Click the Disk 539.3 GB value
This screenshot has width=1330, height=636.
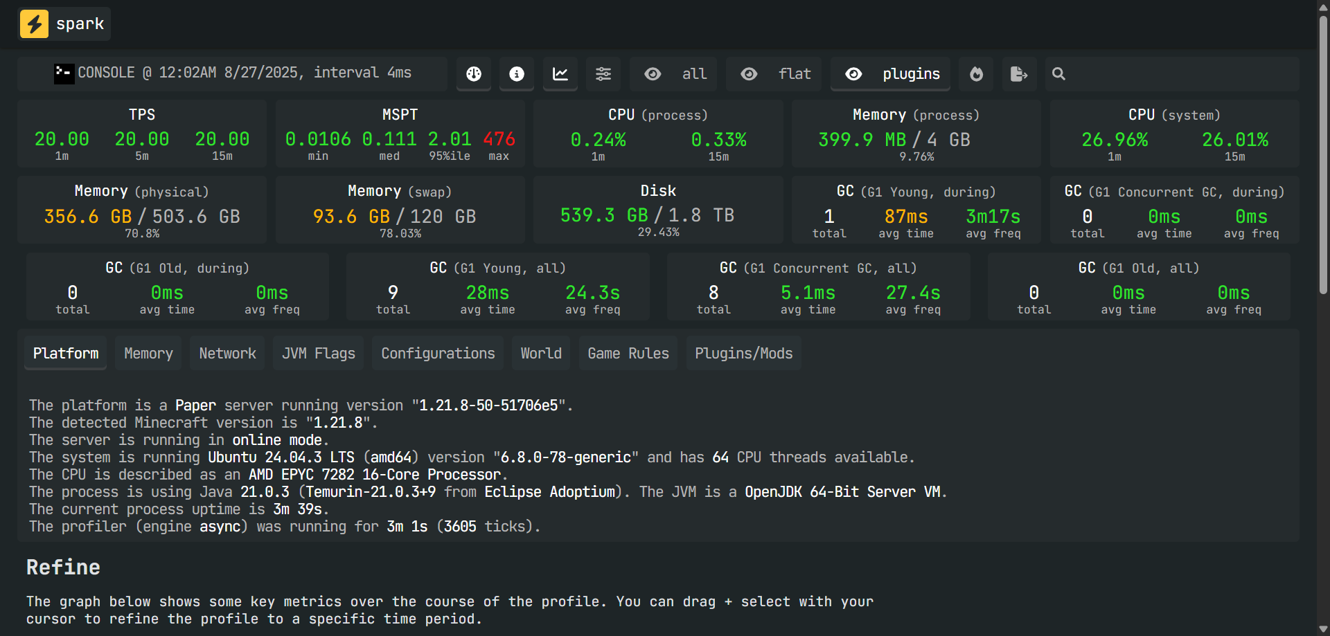point(604,215)
